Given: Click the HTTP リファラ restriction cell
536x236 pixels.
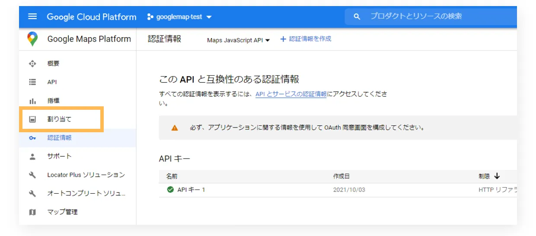Looking at the screenshot, I should point(498,190).
